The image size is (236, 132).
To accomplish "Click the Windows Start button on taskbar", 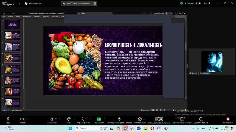I will (x=70, y=128).
